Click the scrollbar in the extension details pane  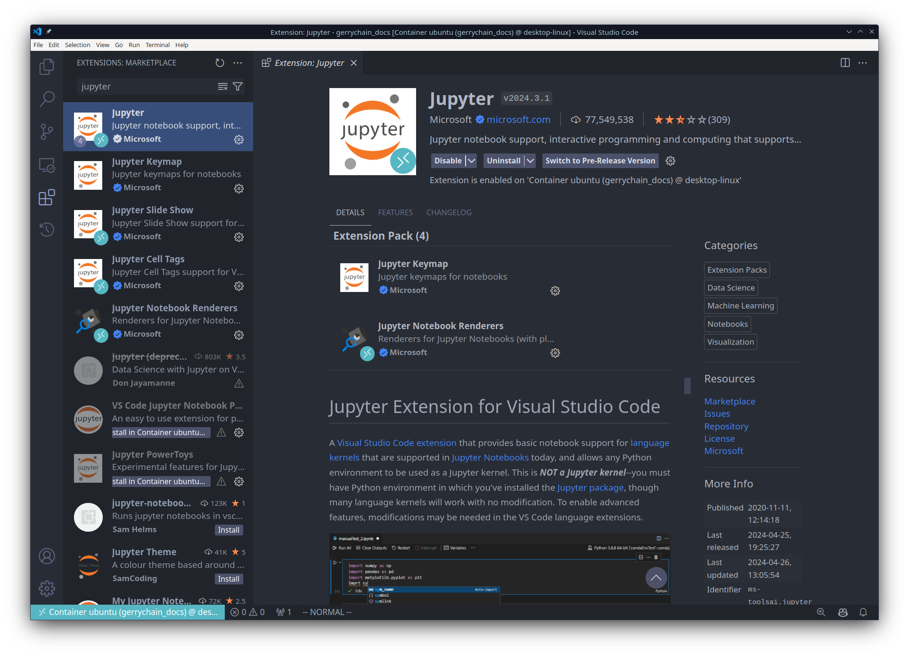[687, 386]
